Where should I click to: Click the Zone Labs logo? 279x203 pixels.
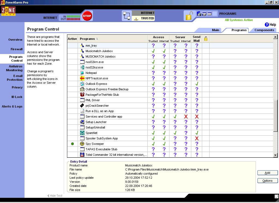[x=8, y=11]
